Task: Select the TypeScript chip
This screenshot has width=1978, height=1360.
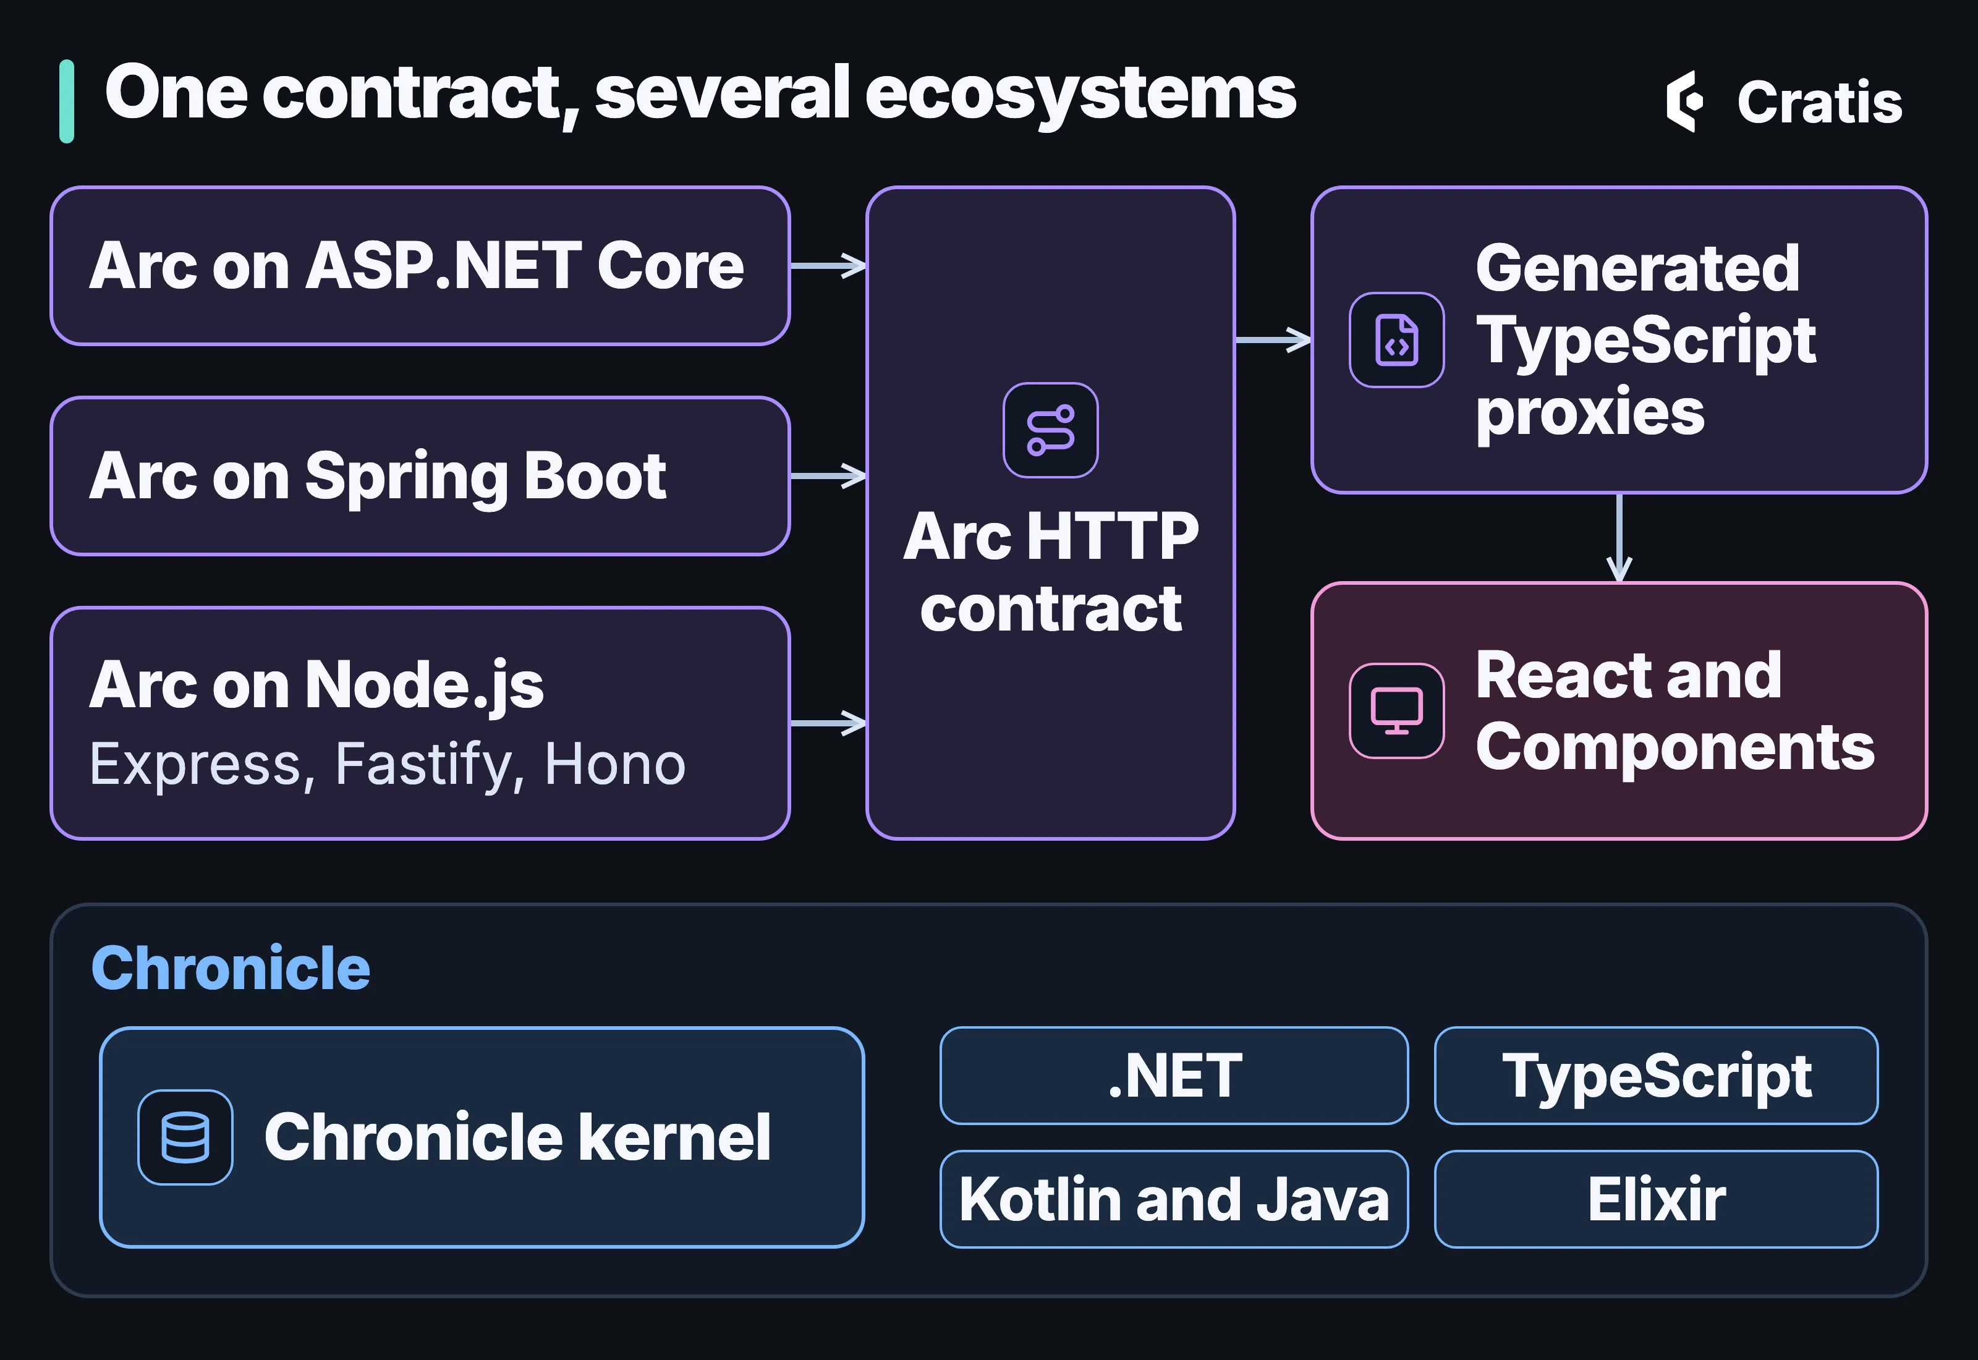Action: 1656,1076
